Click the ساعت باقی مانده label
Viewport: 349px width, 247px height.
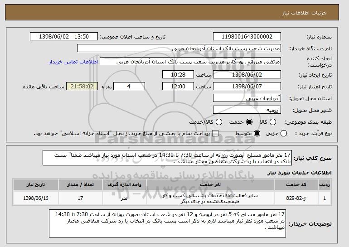point(44,87)
